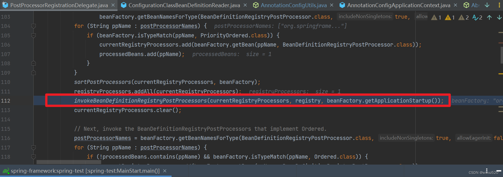Click first warning triangle inspection indicator
This screenshot has height=177, width=503.
point(436,18)
